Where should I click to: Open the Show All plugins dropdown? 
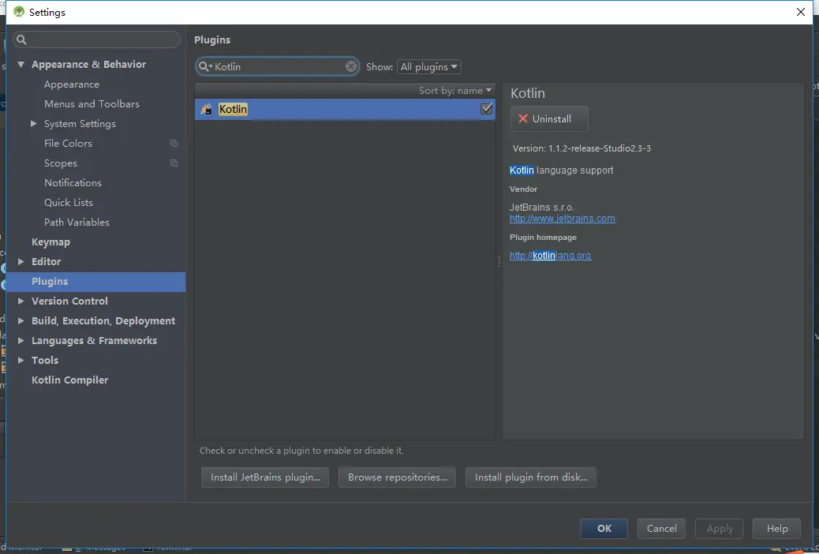[428, 66]
